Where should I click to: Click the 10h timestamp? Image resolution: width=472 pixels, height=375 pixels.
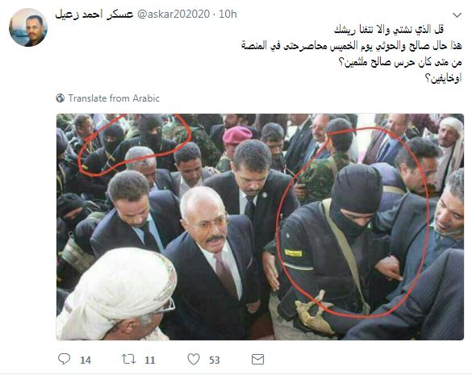[228, 15]
